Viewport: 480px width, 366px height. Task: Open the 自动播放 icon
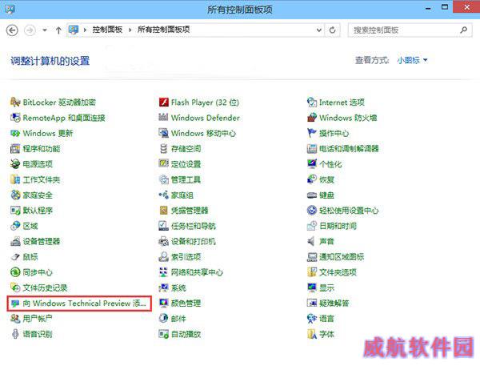163,334
